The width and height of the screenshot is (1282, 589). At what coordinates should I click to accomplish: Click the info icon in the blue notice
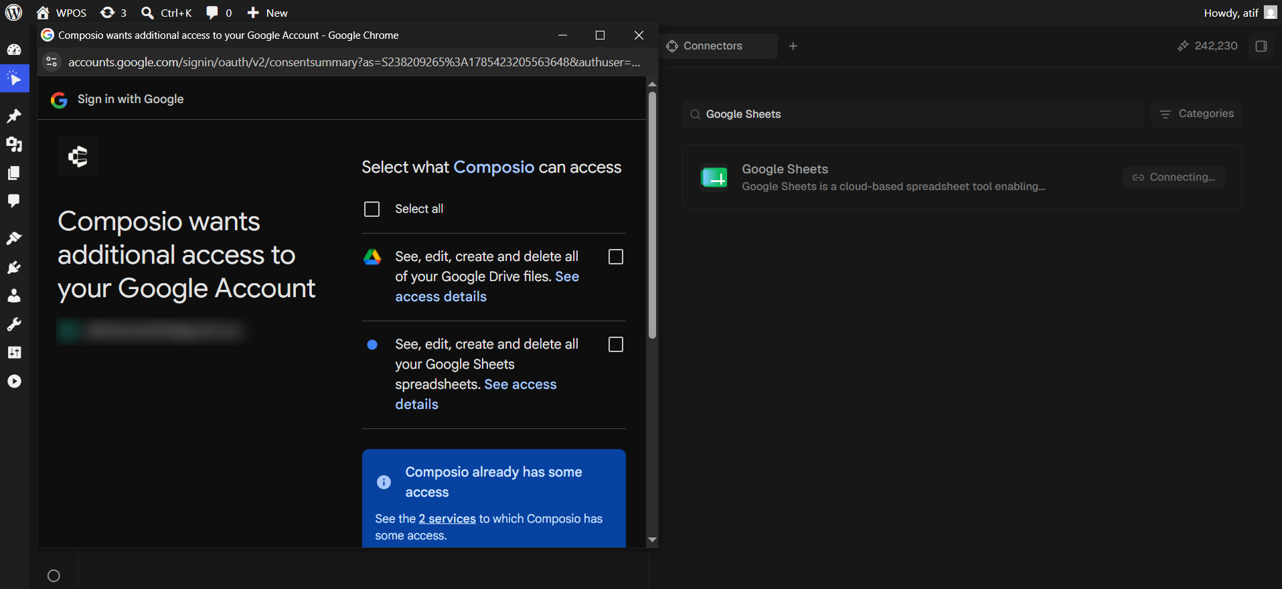point(384,482)
